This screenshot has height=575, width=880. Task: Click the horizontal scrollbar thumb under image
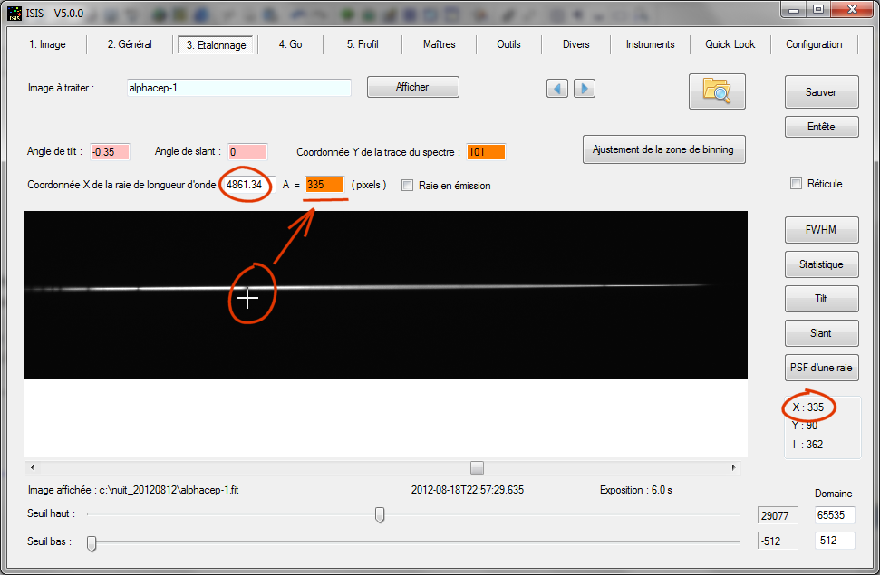477,467
